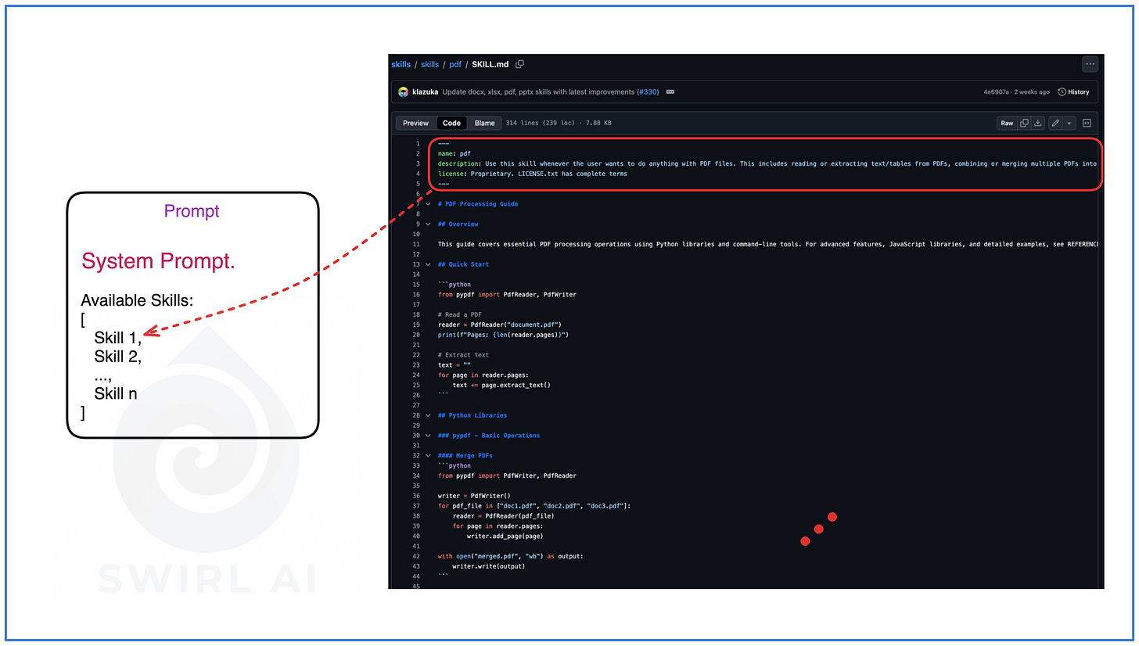
Task: Click the 'license: Proprietary' line
Action: click(x=532, y=174)
